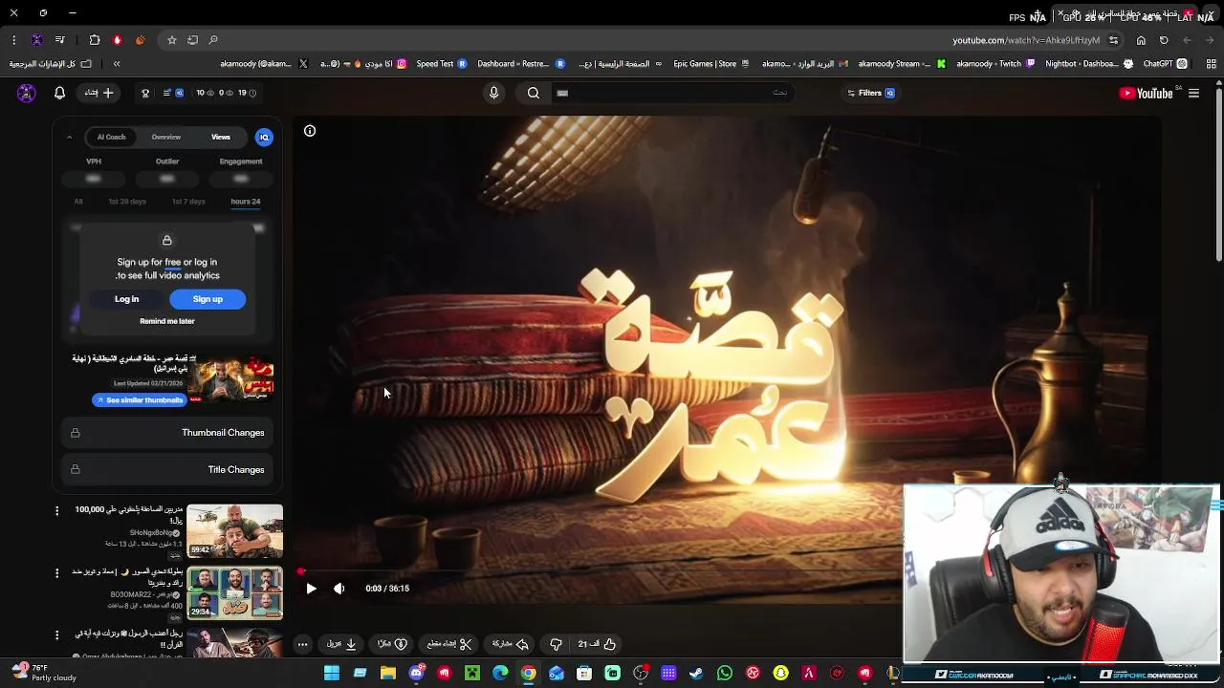1224x688 pixels.
Task: Open the 29:34 recommended video thumbnail
Action: (234, 593)
